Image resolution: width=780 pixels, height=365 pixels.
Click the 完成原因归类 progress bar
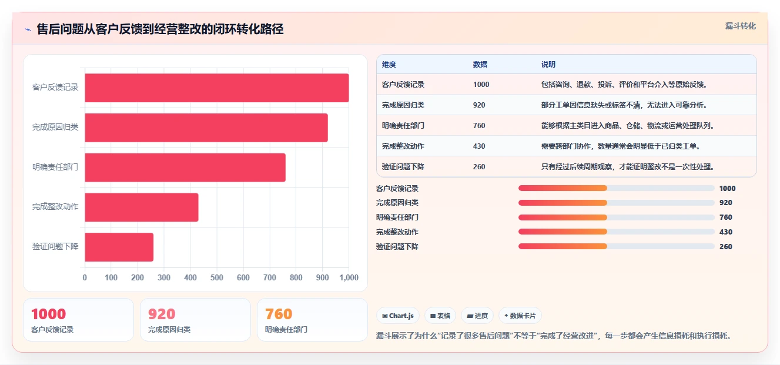pyautogui.click(x=617, y=203)
